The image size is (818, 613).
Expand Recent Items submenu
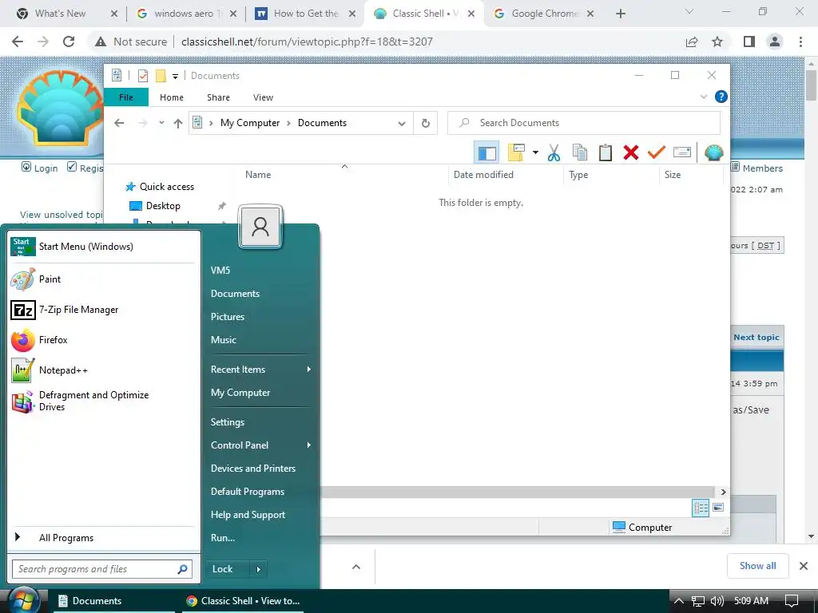pos(260,370)
